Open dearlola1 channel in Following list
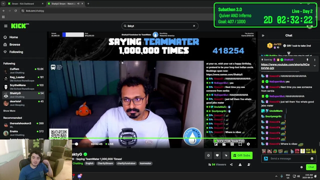Screen dimensions: 320x180 click(x=23, y=103)
